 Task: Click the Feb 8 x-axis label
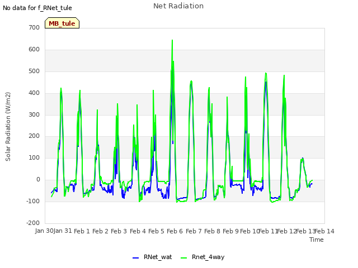click(x=212, y=231)
